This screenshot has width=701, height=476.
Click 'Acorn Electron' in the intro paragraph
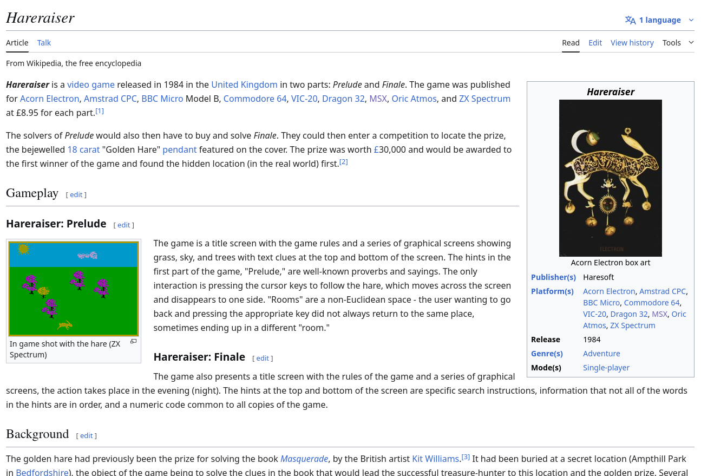50,99
